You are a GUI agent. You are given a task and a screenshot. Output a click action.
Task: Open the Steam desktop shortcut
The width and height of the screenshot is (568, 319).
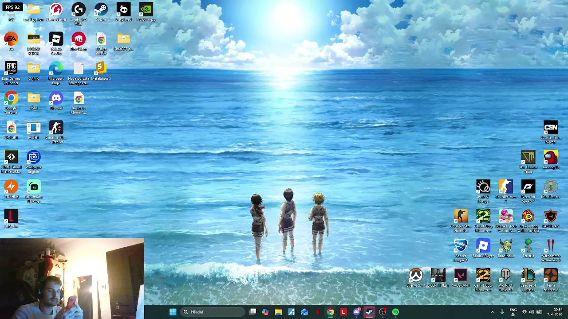point(101,12)
